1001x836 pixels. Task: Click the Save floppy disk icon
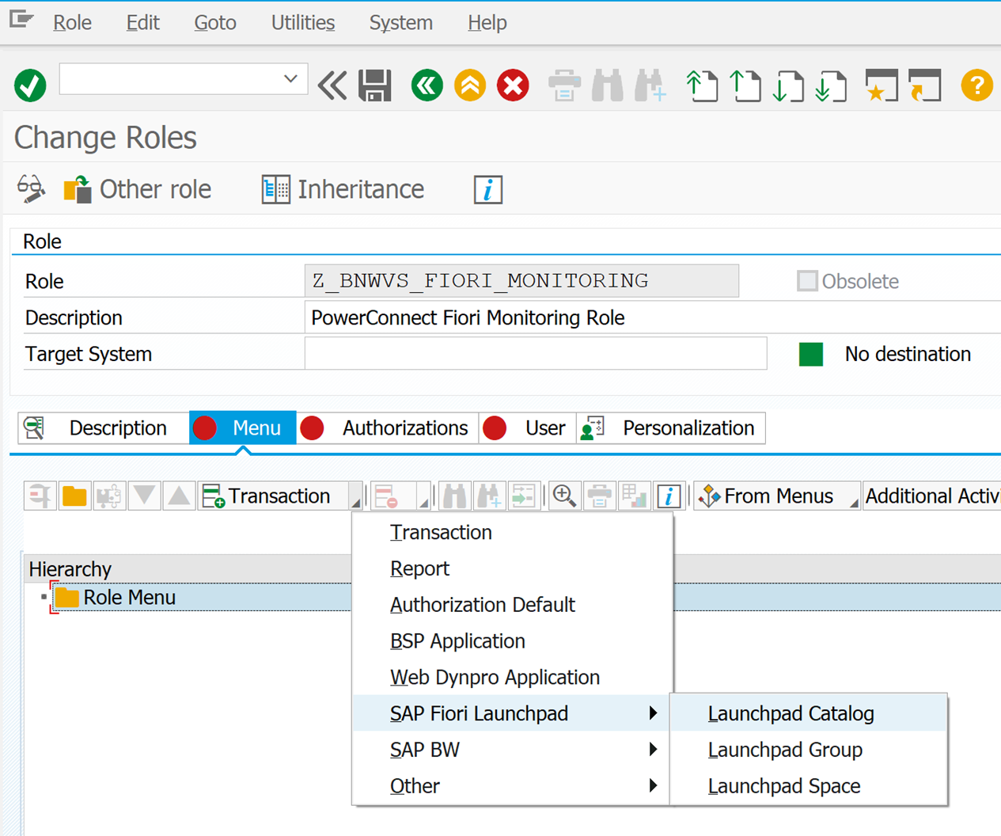(375, 85)
